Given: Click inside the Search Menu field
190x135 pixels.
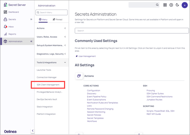Looking at the screenshot, I should click(52, 12).
